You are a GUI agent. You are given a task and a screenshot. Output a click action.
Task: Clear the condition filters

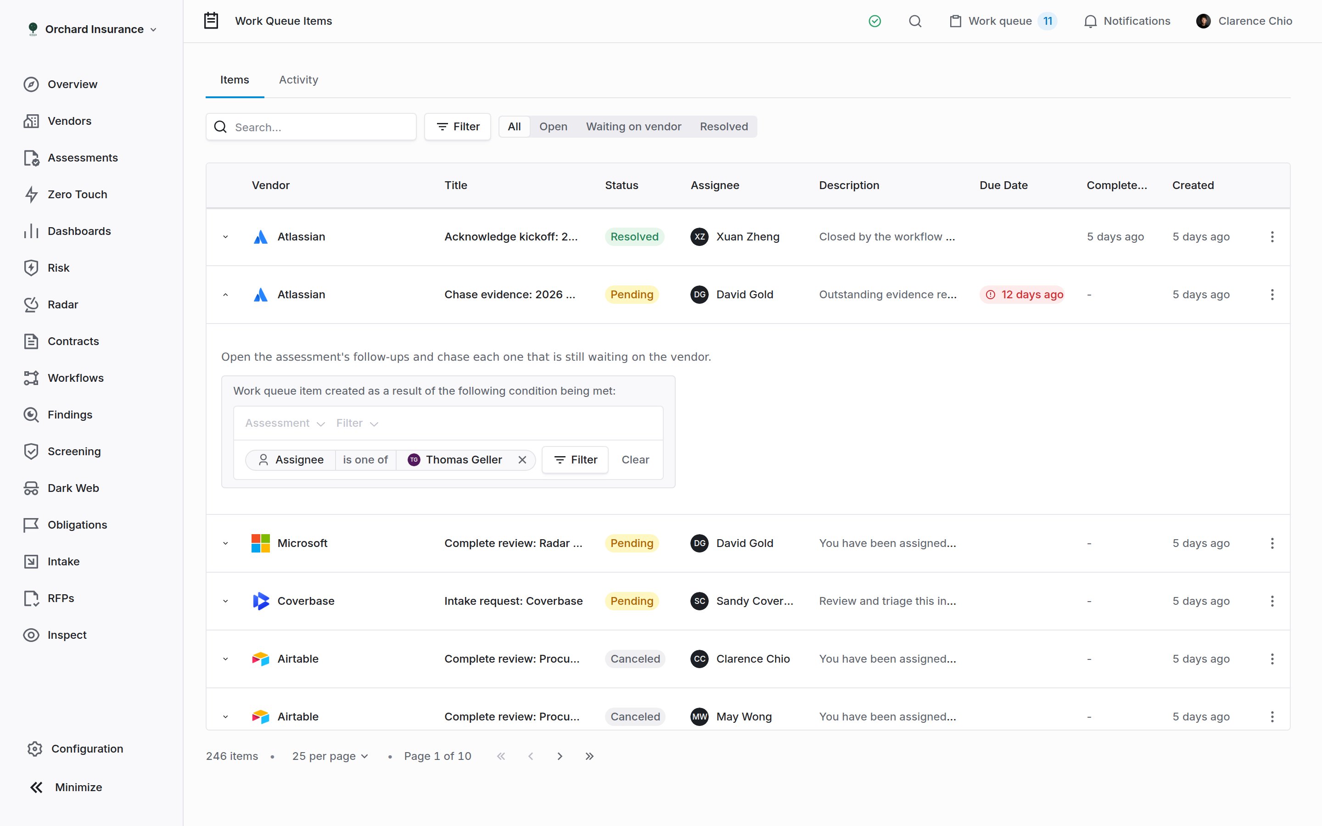pos(635,459)
